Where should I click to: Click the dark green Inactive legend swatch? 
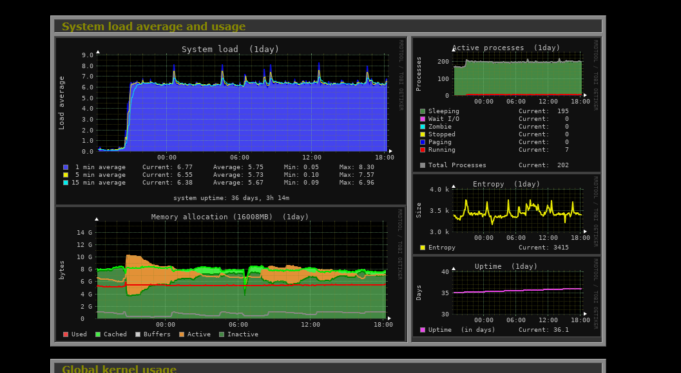click(222, 334)
